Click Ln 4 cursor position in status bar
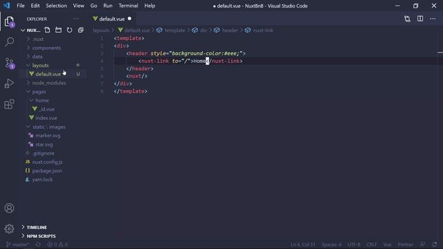443x249 pixels. tap(303, 244)
